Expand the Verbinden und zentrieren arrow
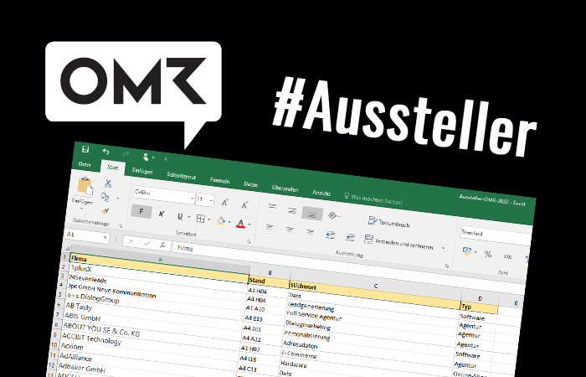586x377 pixels. tap(443, 248)
